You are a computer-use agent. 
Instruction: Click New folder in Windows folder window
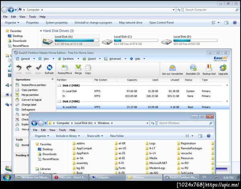(117, 136)
